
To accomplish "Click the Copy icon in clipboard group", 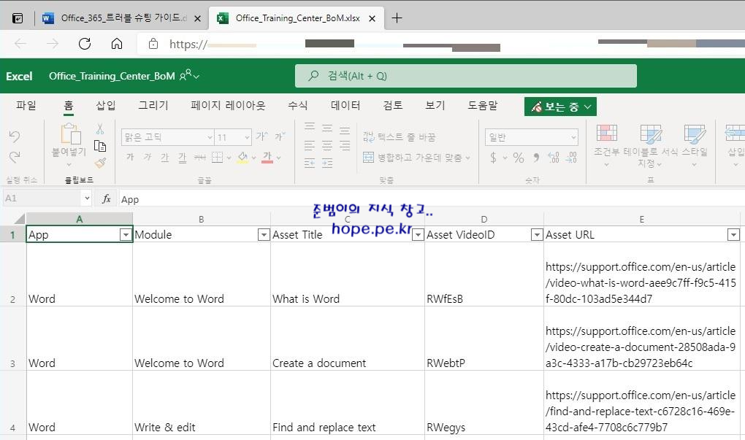I will pos(100,146).
